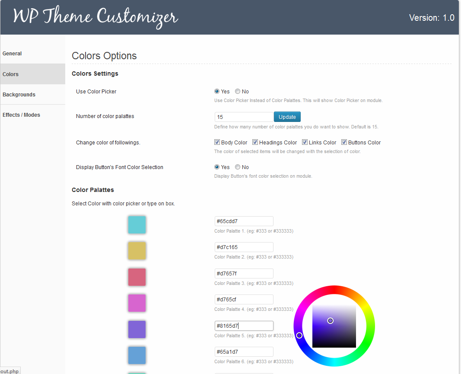Click the Number of color palattes label

pyautogui.click(x=105, y=116)
